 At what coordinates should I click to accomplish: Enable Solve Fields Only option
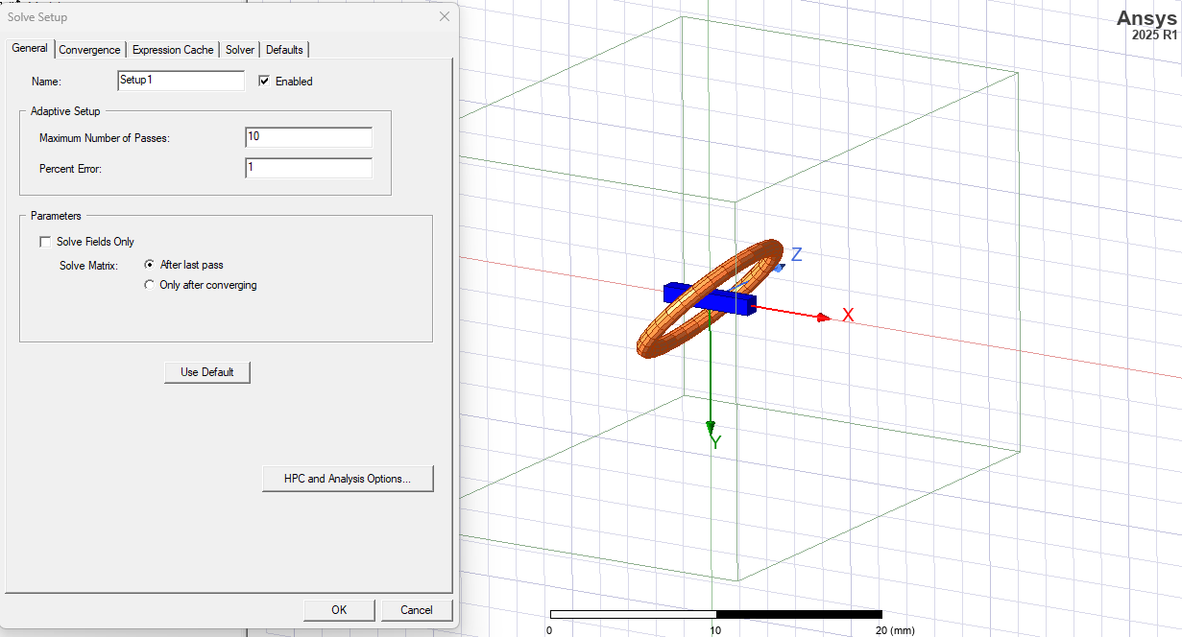45,241
